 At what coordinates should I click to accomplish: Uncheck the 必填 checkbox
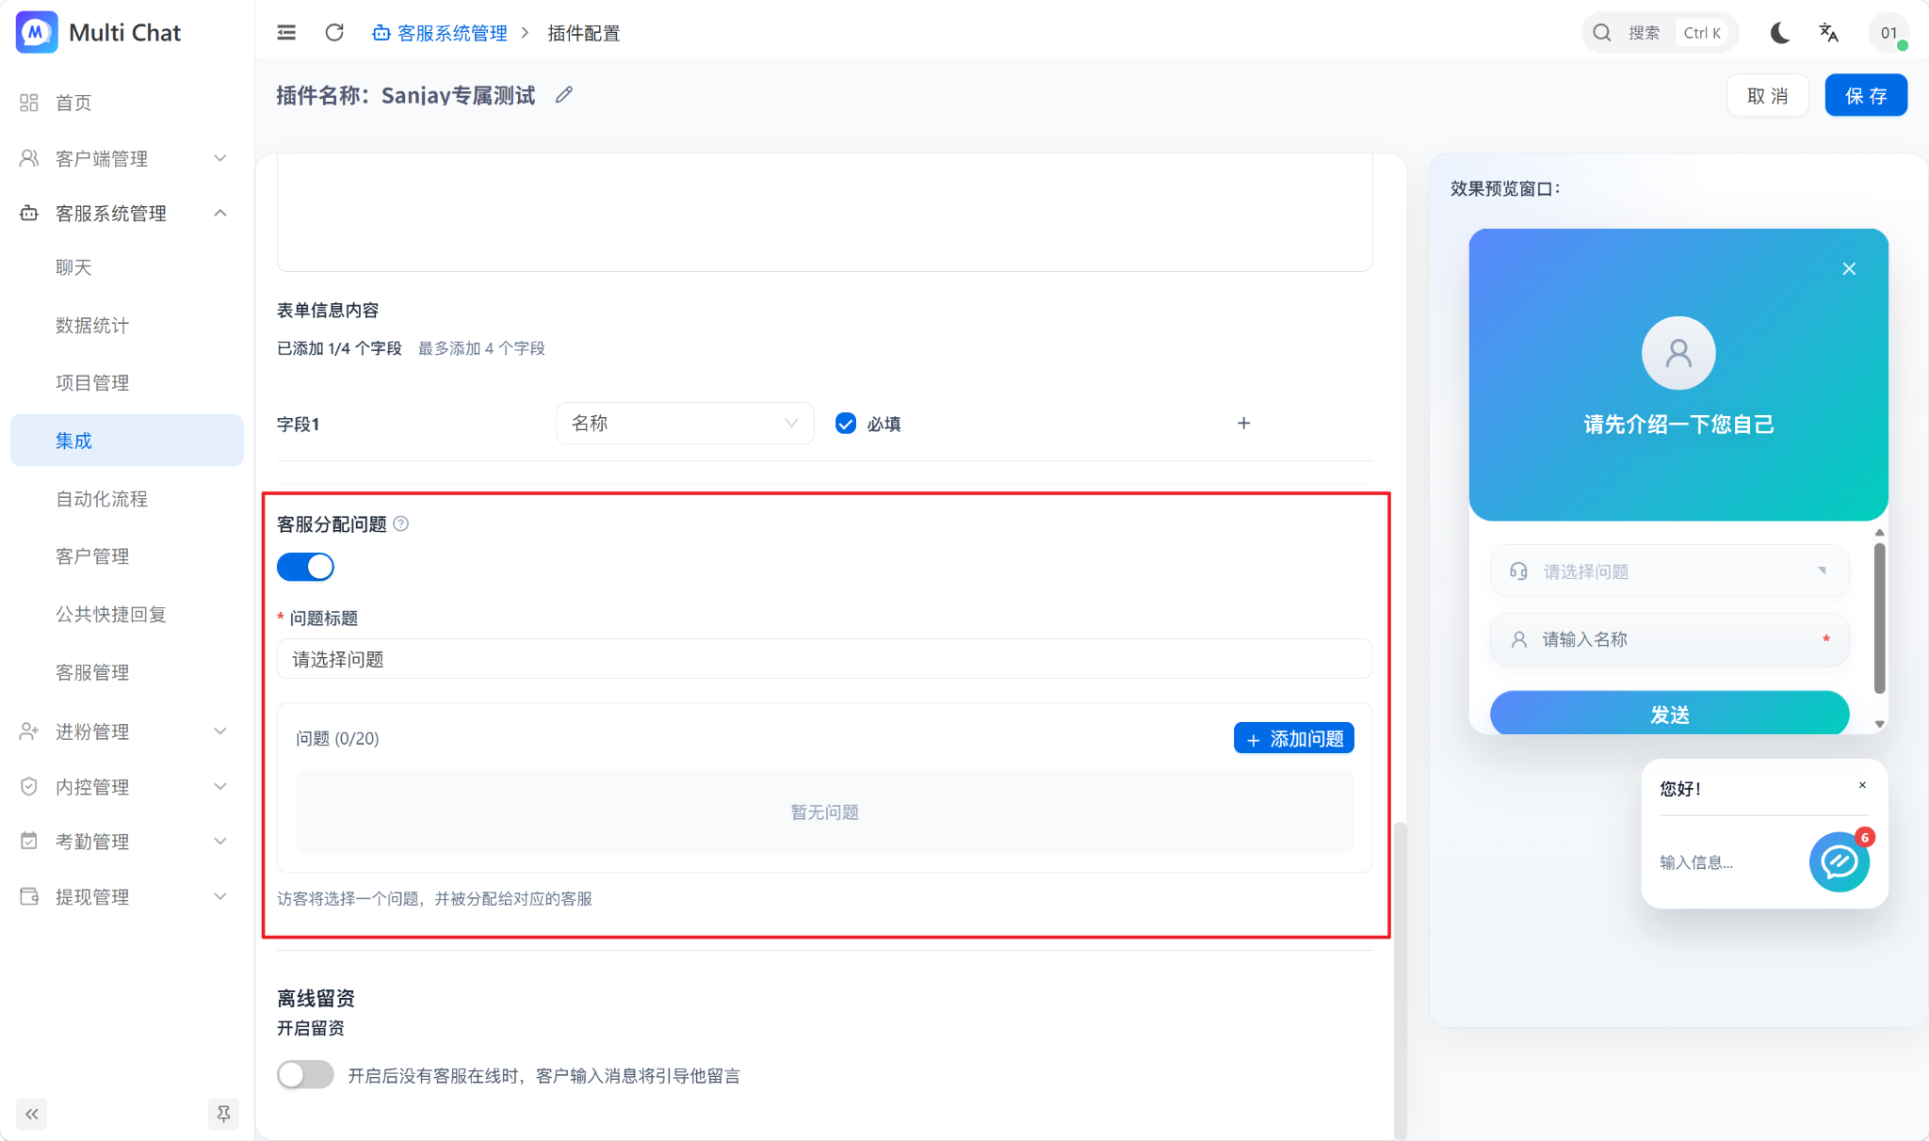point(846,424)
